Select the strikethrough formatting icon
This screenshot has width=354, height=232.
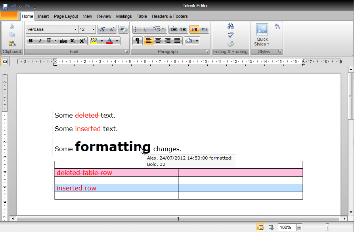point(63,41)
